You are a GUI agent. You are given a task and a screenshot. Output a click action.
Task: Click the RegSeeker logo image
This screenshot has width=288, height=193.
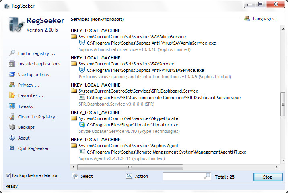coord(16,24)
